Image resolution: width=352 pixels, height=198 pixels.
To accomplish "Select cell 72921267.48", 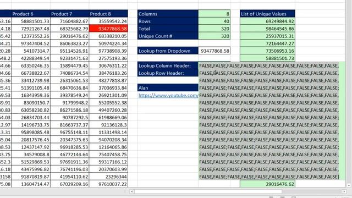I will pos(31,29).
